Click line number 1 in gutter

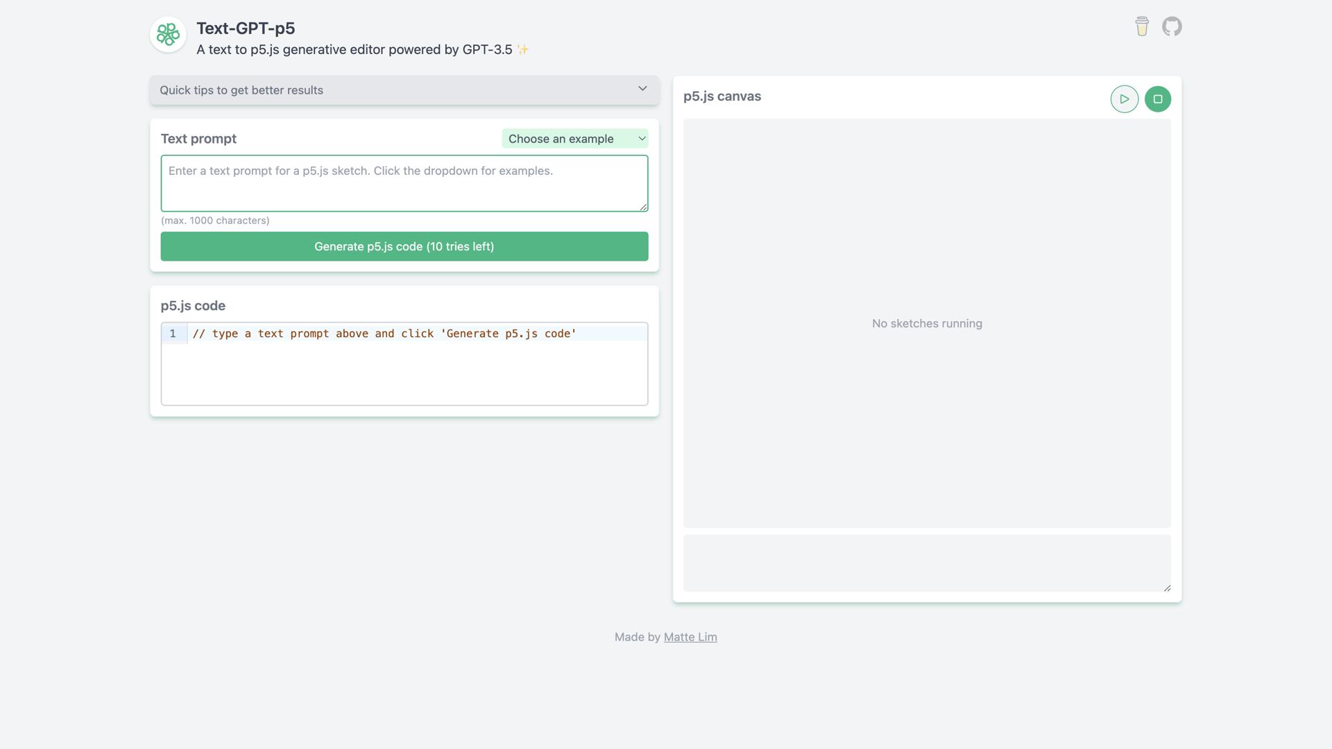point(173,334)
